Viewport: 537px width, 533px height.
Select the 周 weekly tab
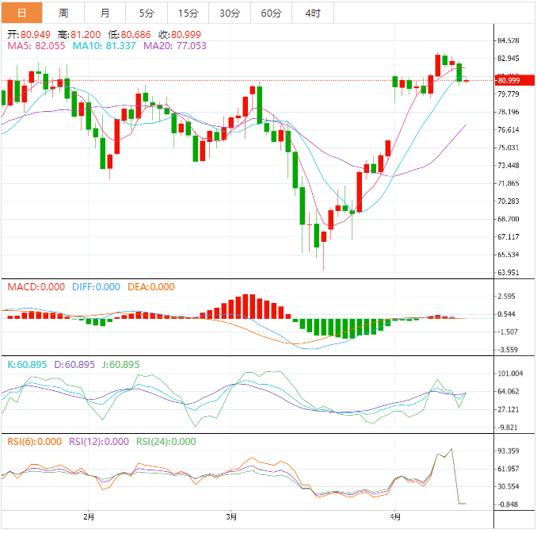[63, 13]
